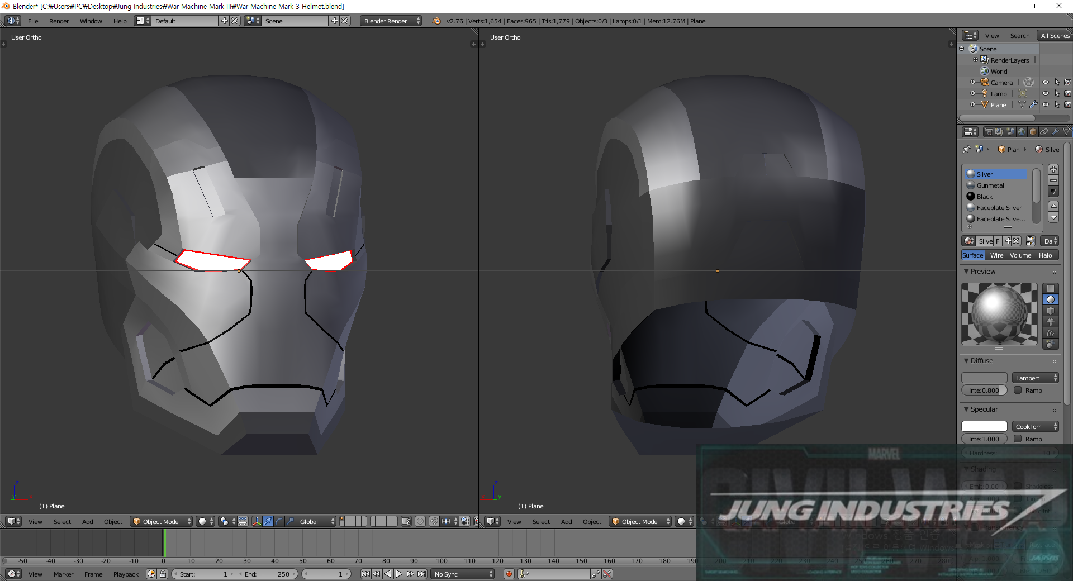Select sphere with sky preview type
Image resolution: width=1073 pixels, height=581 pixels.
1051,344
